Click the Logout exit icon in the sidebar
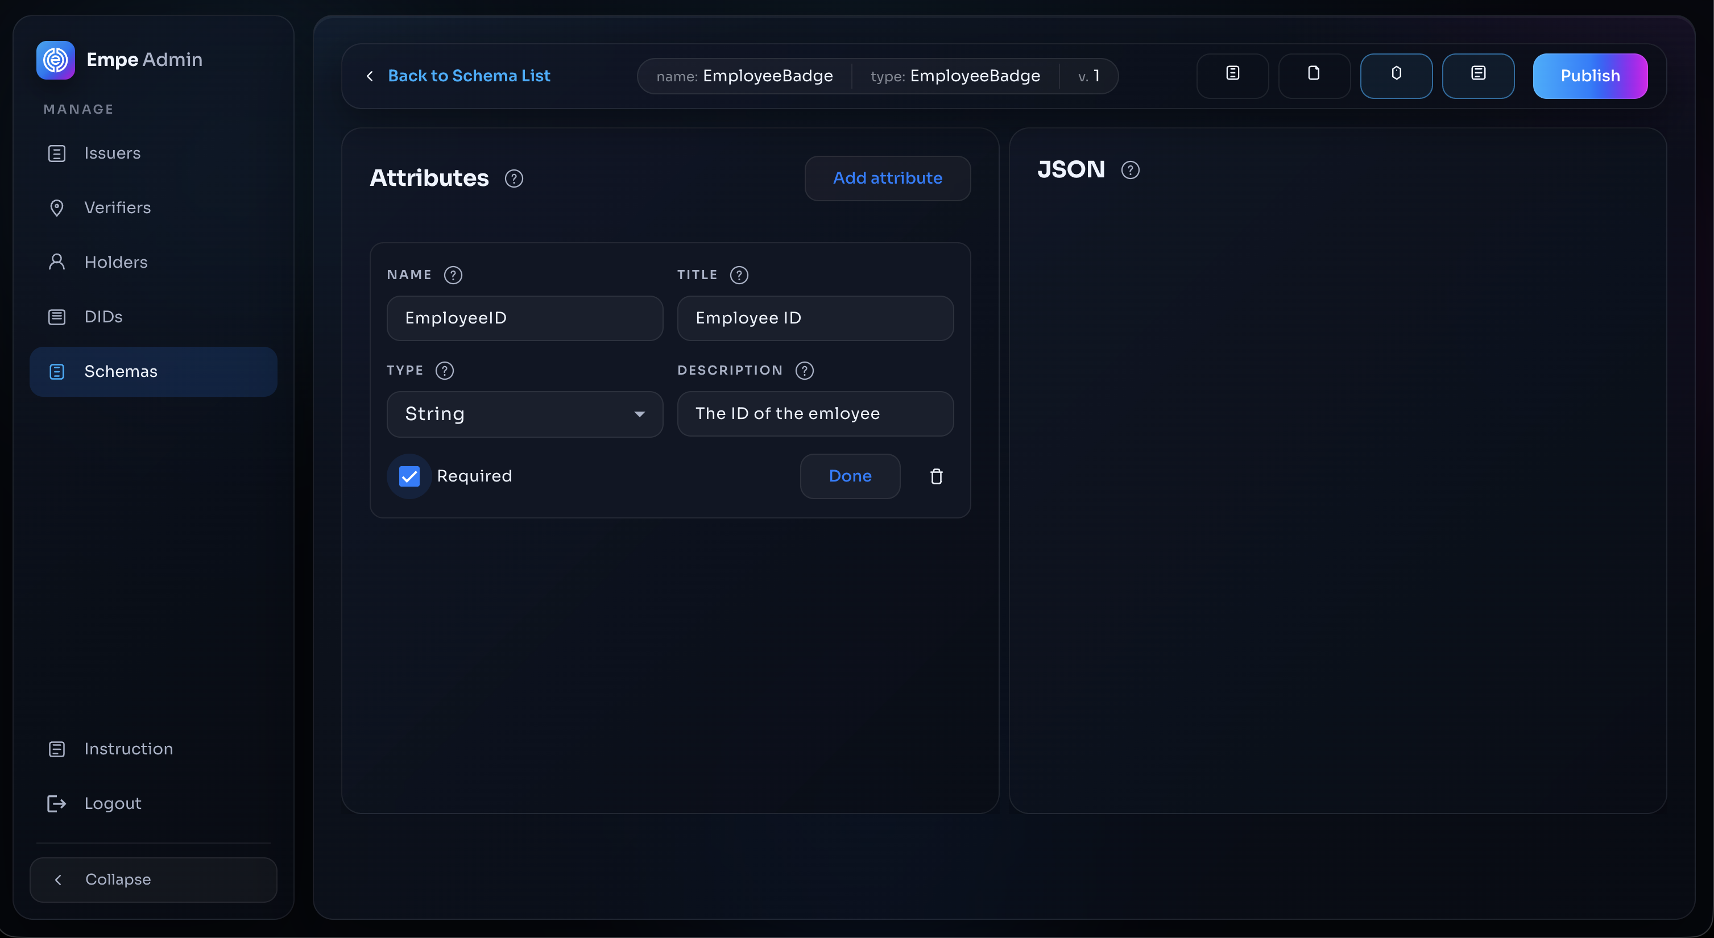The image size is (1714, 938). (56, 804)
